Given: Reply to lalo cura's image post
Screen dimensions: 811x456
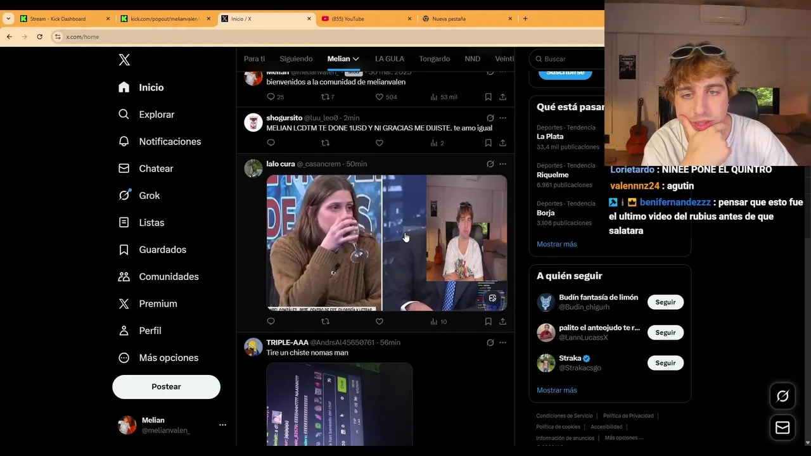Looking at the screenshot, I should click(x=271, y=322).
